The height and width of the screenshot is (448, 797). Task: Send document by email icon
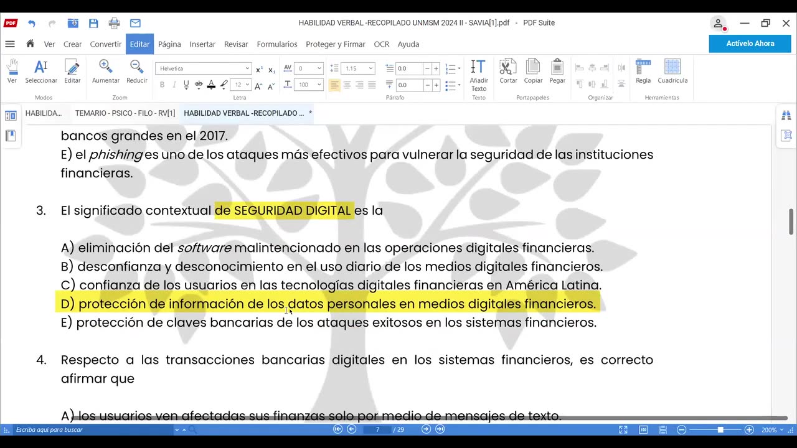coord(135,23)
